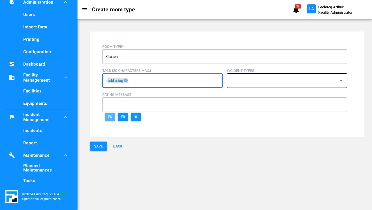
Task: Switch rating message language to NL
Action: [x=136, y=117]
